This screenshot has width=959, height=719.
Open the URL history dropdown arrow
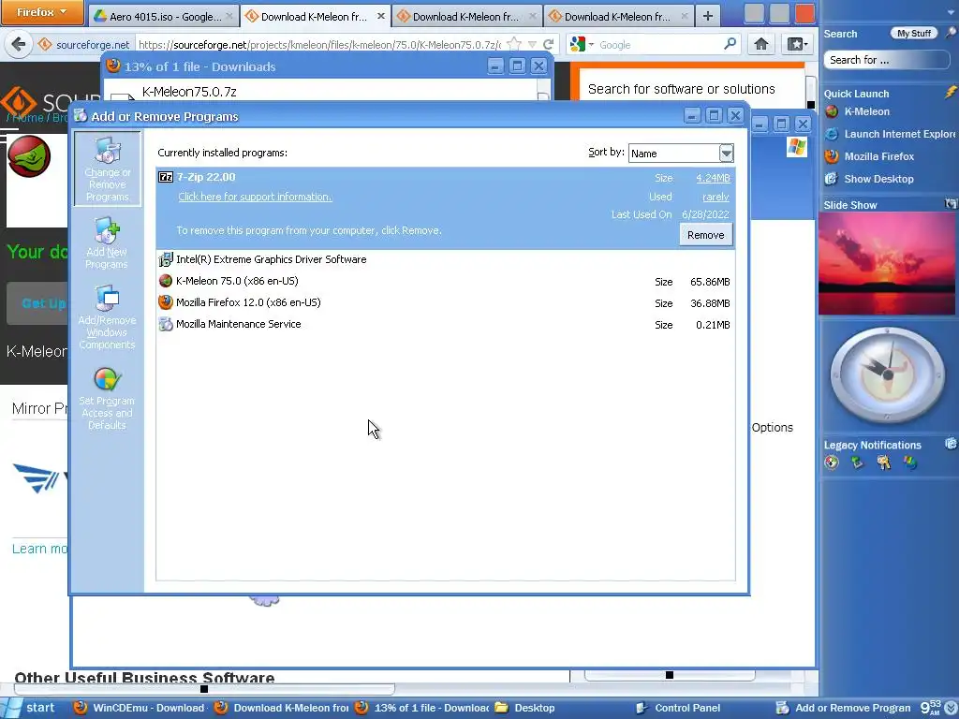pyautogui.click(x=532, y=45)
